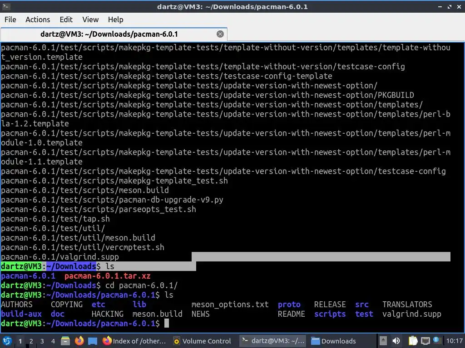Click the NEWS entry in ls output
Image resolution: width=465 pixels, height=348 pixels.
pos(200,314)
